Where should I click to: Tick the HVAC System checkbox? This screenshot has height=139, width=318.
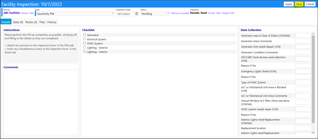point(84,43)
